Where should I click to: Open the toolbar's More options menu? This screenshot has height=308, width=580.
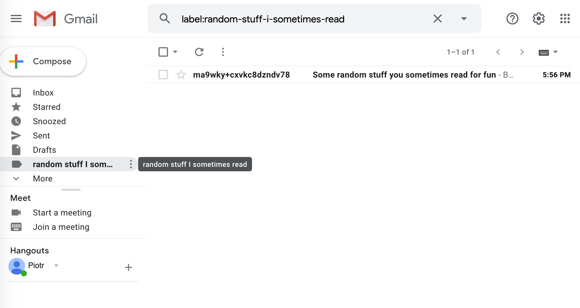click(223, 52)
